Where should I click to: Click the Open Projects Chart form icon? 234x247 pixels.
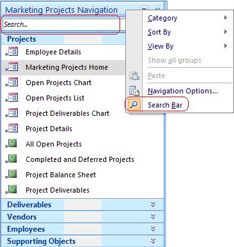tap(12, 83)
